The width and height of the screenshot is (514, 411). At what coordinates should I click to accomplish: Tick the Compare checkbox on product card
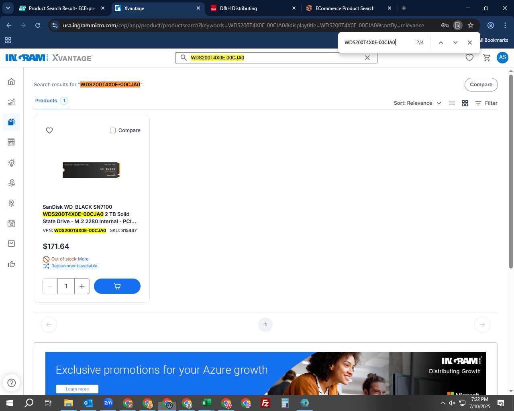point(113,130)
